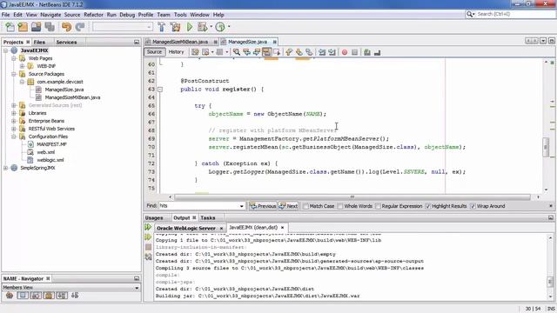Screen dimensions: 557x313
Task: Switch editor to History view
Action: [176, 52]
